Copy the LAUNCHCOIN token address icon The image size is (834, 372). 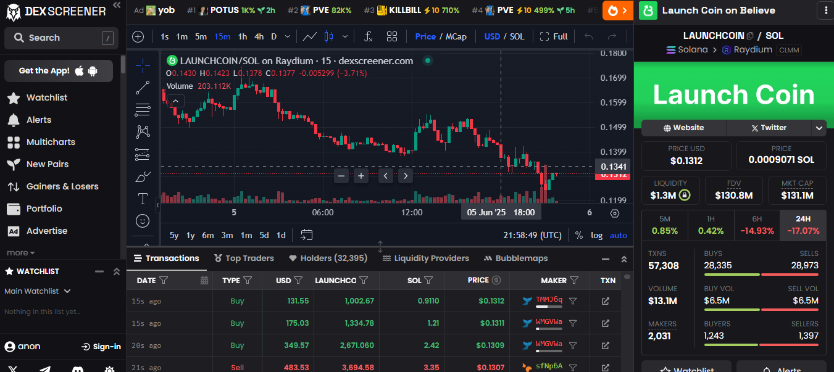(x=750, y=36)
